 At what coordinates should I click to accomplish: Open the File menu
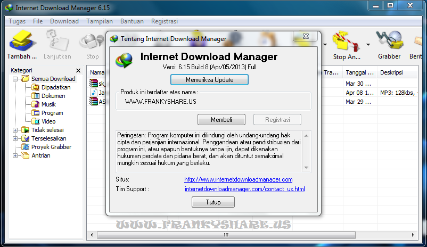(38, 21)
